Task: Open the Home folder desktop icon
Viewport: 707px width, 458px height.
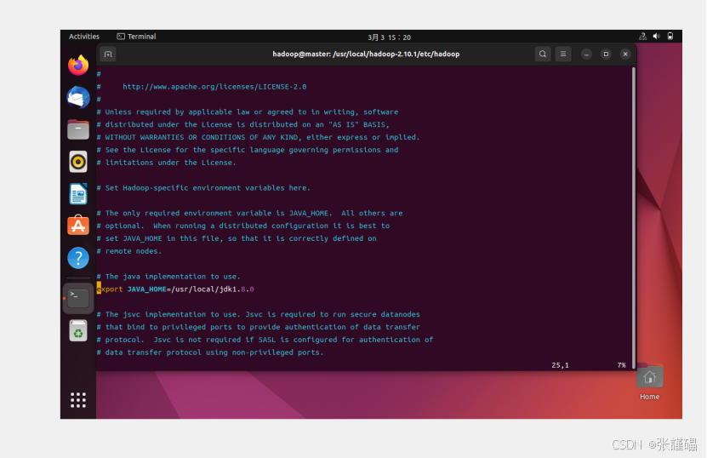Action: coord(649,382)
